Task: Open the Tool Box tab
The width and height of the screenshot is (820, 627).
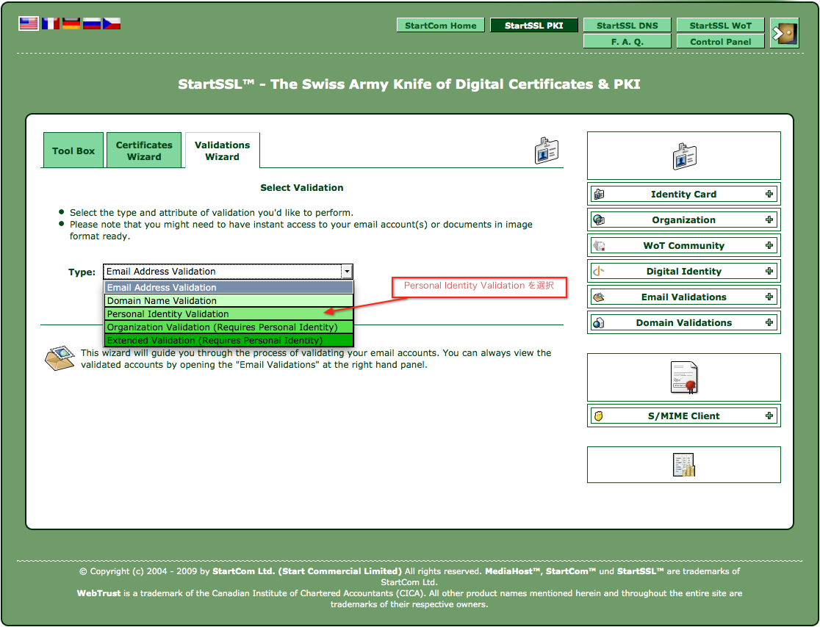Action: 73,151
